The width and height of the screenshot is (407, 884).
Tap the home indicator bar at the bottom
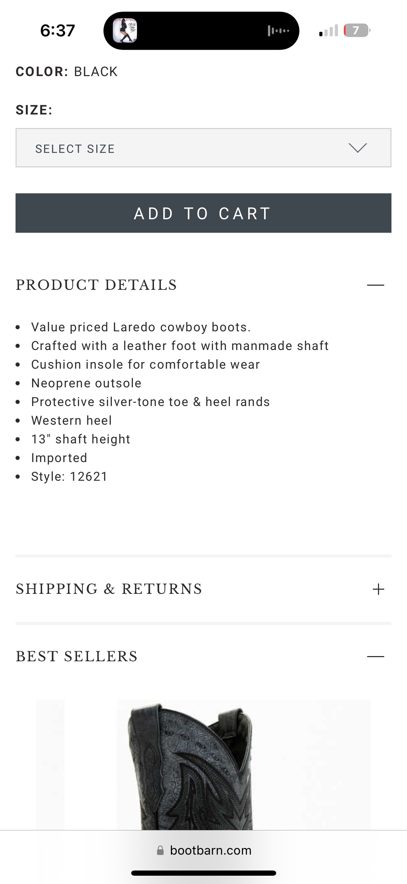coord(203,873)
